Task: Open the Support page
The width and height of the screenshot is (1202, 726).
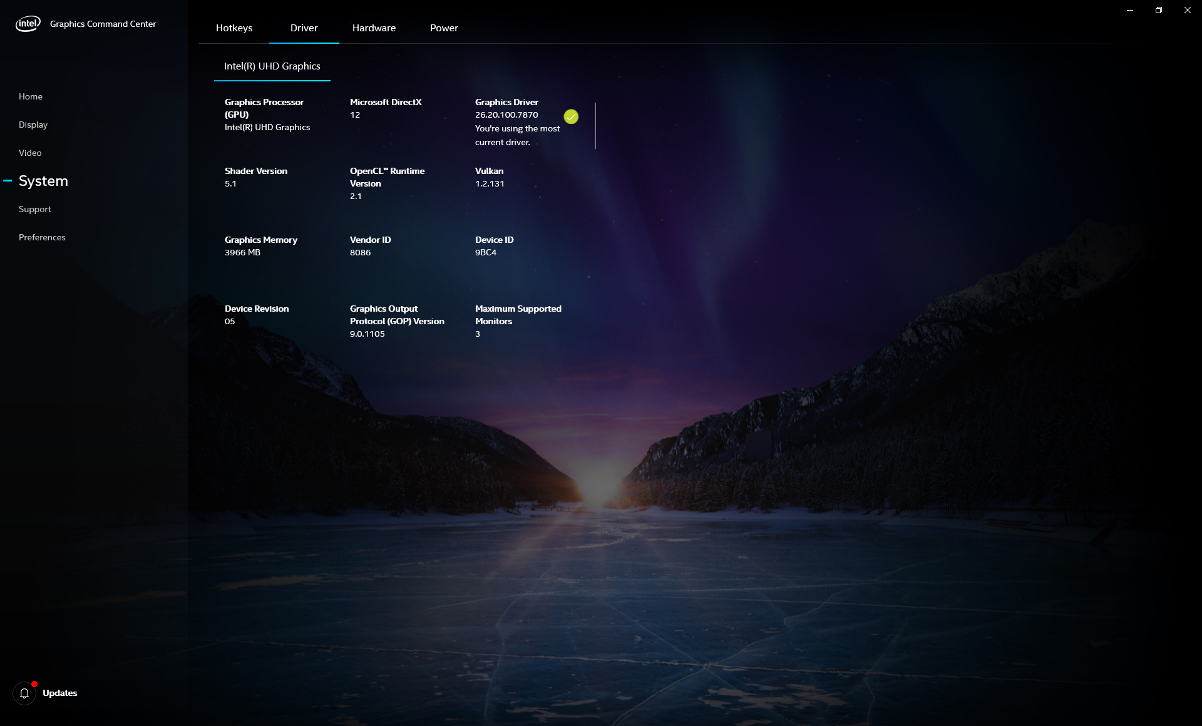Action: 35,209
